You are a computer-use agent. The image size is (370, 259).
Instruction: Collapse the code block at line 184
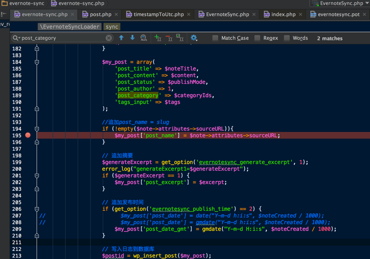point(37,62)
